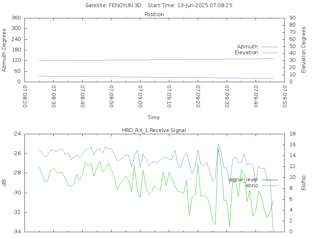Click the 07:08:20 time tick label

pyautogui.click(x=25, y=96)
